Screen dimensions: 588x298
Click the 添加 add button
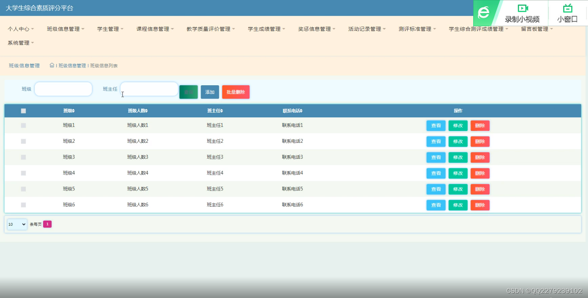[209, 92]
